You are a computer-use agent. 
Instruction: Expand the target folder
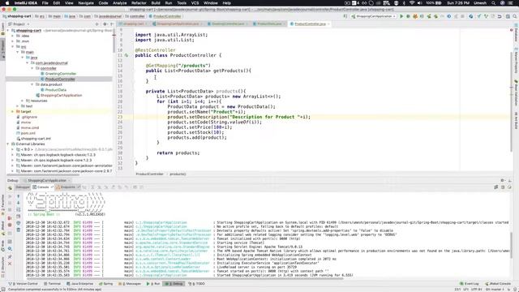[13, 112]
